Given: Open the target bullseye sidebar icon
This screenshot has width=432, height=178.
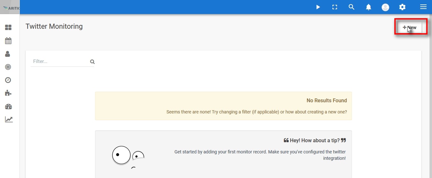Looking at the screenshot, I should tap(8, 67).
